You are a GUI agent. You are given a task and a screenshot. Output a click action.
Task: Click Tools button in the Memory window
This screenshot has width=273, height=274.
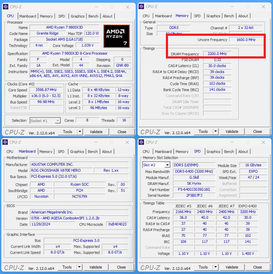[x=203, y=131]
